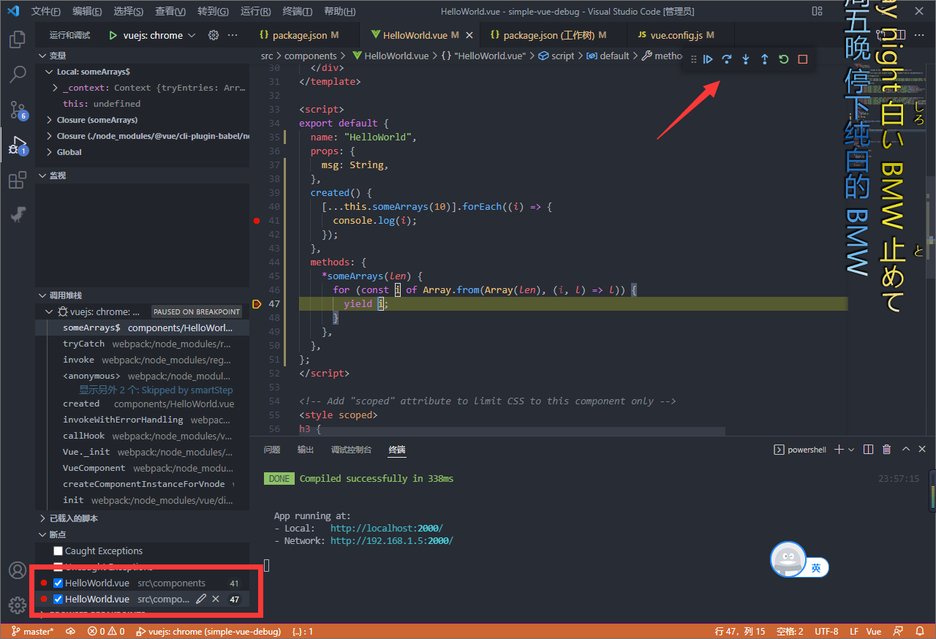Image resolution: width=936 pixels, height=639 pixels.
Task: Uncheck the HelloWorld.vue line 47 breakpoint
Action: [x=58, y=599]
